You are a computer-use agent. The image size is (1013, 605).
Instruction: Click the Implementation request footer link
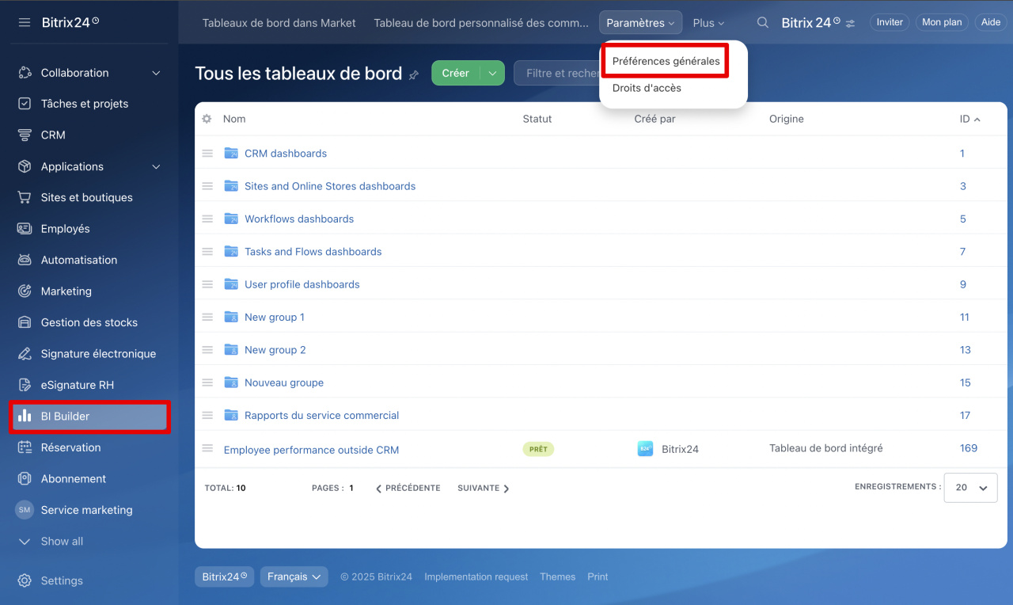tap(476, 577)
